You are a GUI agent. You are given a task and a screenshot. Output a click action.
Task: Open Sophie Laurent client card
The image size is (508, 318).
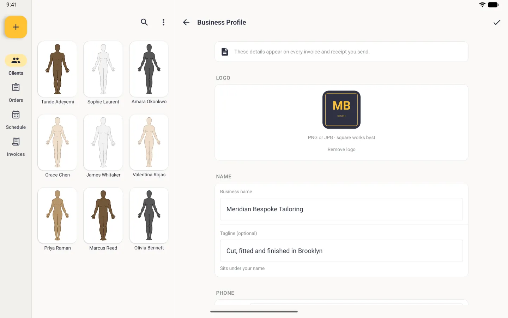click(103, 73)
